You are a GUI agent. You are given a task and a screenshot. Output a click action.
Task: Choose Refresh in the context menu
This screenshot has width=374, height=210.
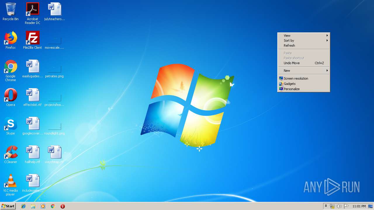[x=304, y=45]
